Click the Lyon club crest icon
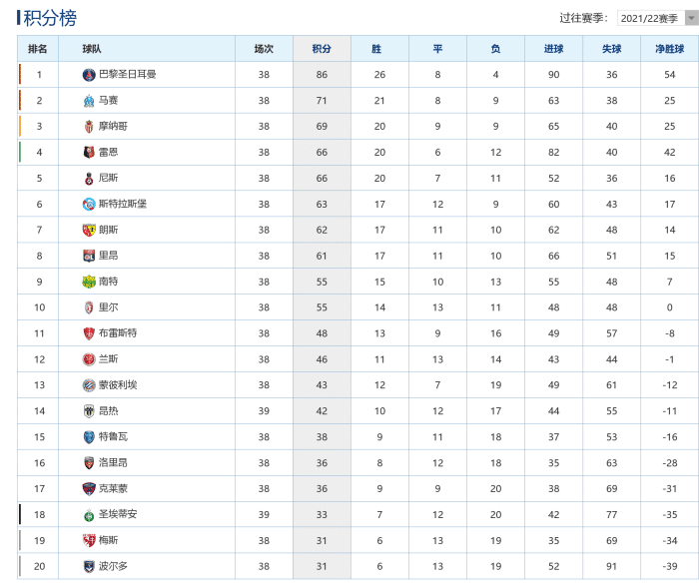The height and width of the screenshot is (585, 699). click(x=89, y=257)
